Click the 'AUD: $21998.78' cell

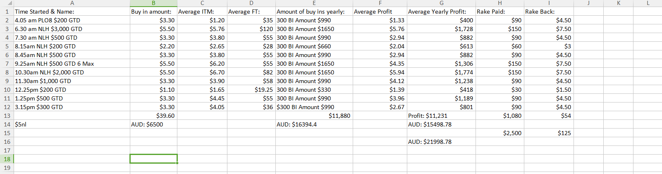pos(441,142)
